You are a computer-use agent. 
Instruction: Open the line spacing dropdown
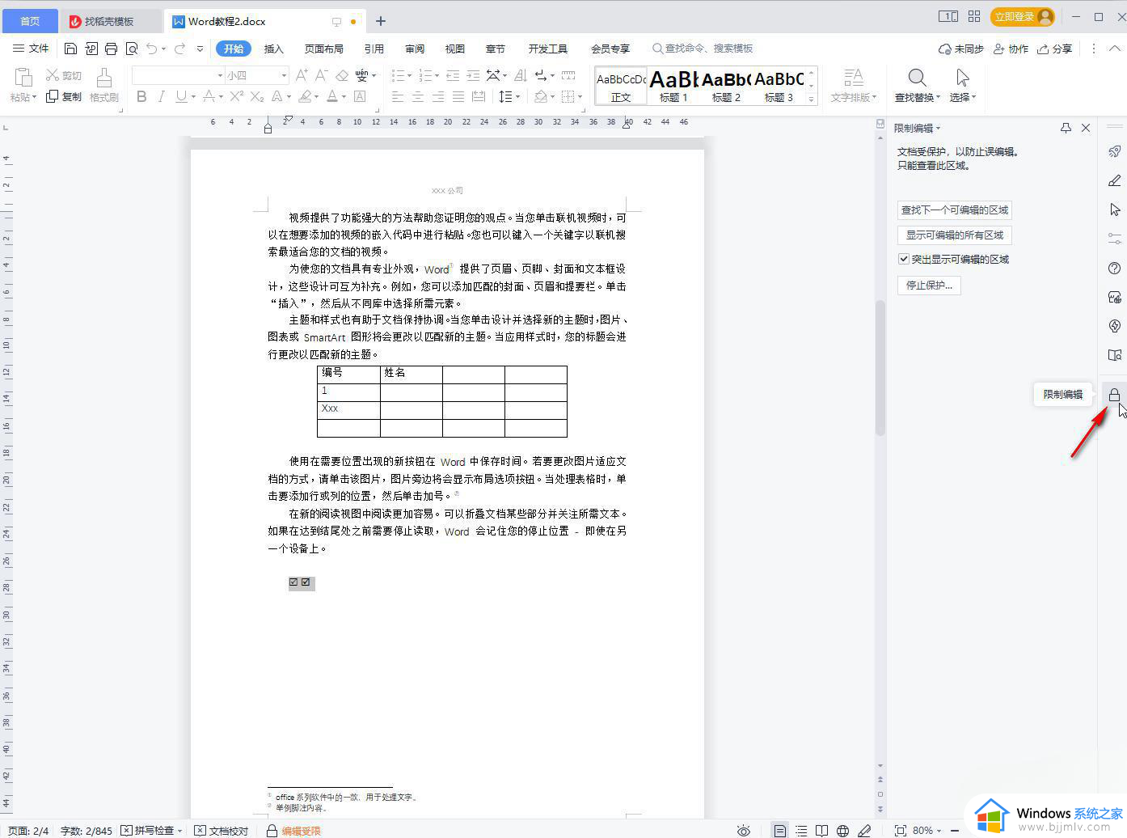[517, 96]
